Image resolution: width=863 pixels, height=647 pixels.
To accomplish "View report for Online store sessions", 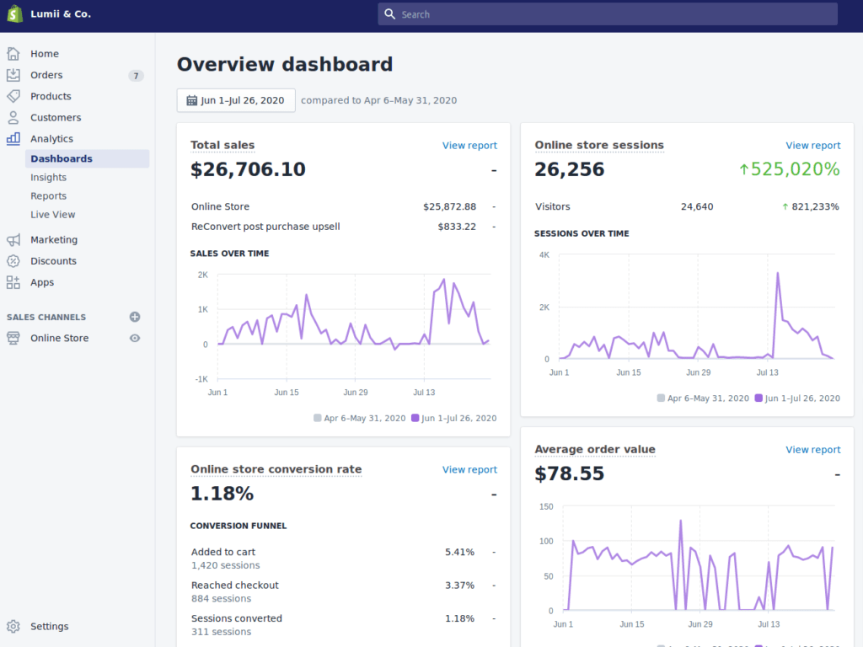I will pyautogui.click(x=812, y=146).
